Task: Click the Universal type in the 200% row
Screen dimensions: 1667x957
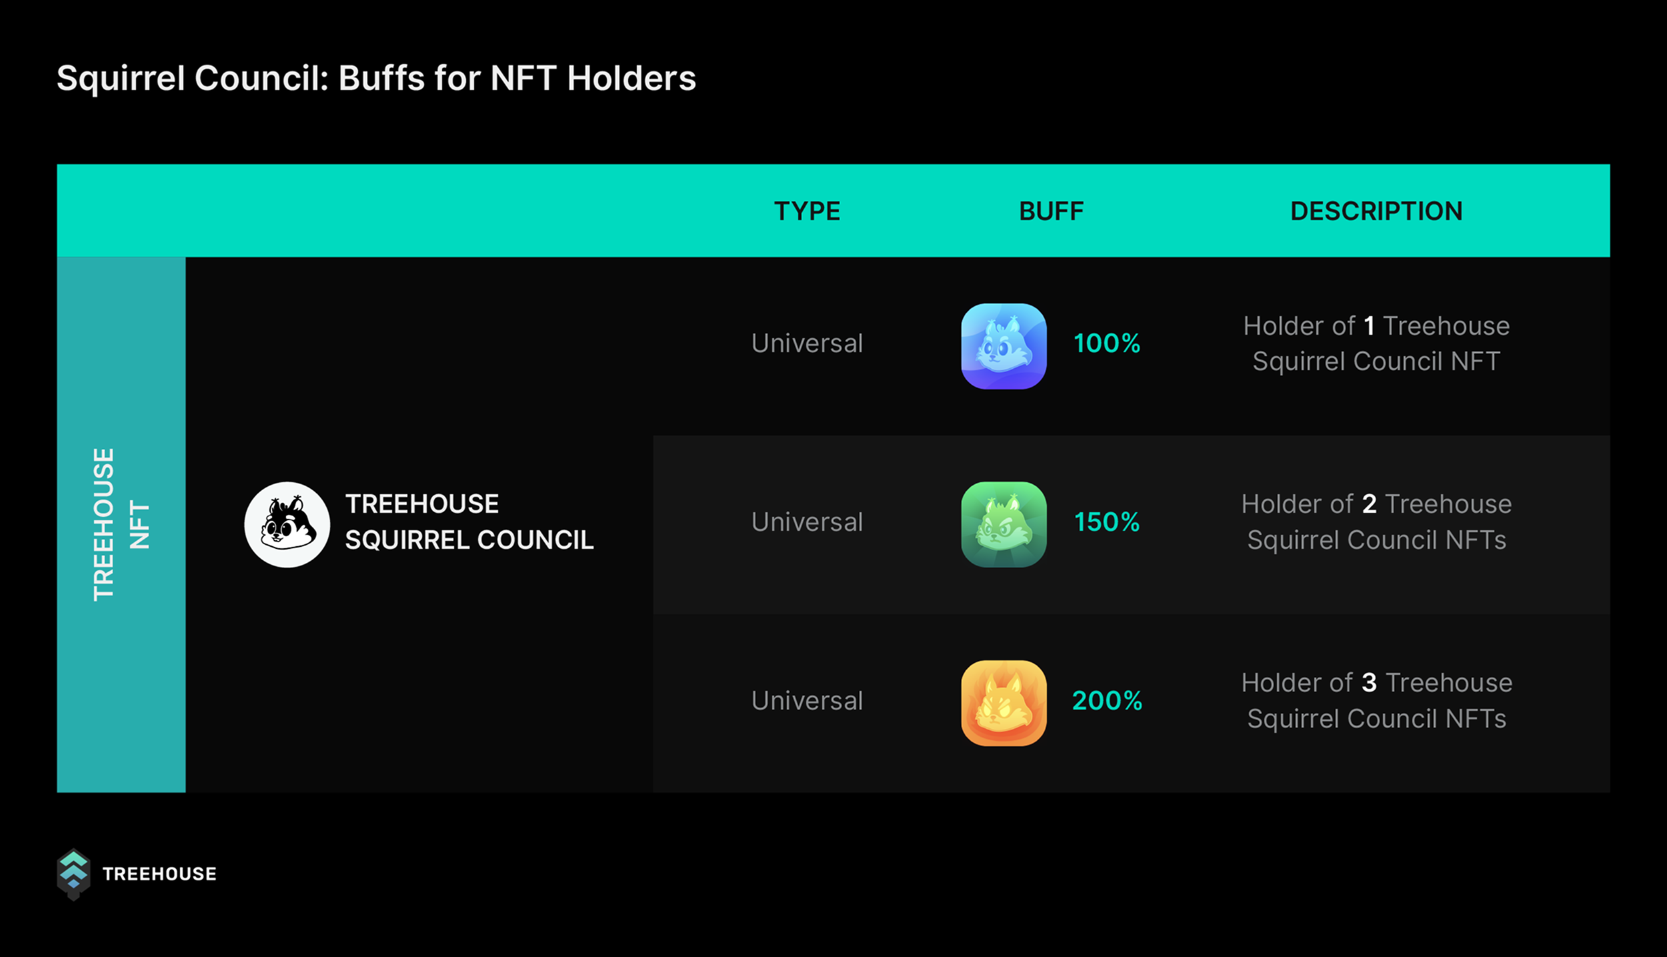Action: click(x=807, y=701)
